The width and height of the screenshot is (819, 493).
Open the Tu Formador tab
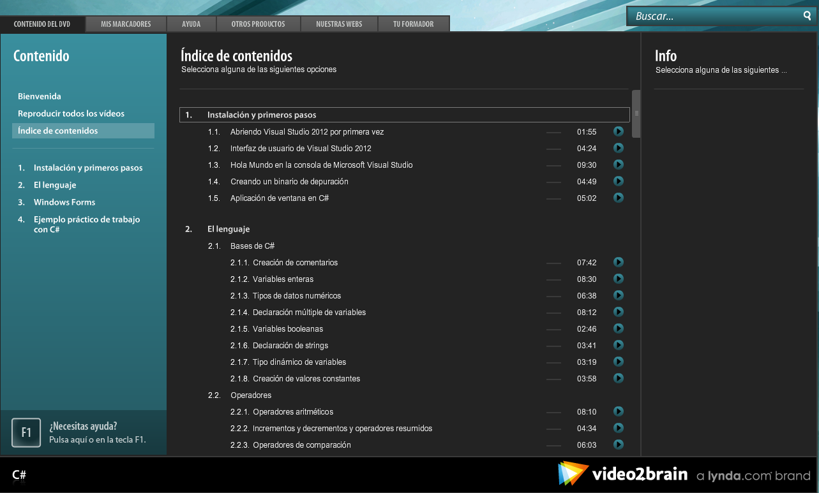414,24
